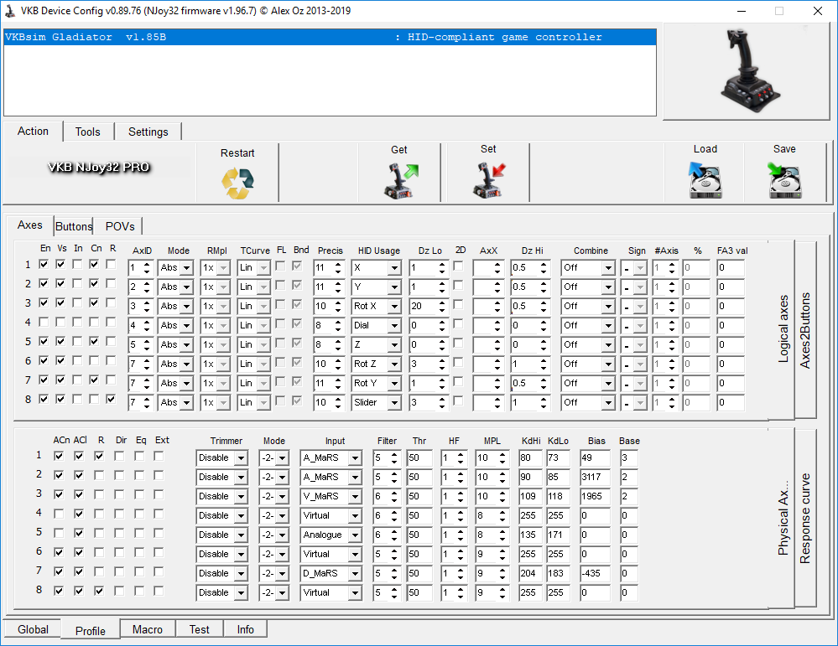Toggle 2D checkbox for logical axis 5
This screenshot has width=838, height=646.
(x=458, y=343)
